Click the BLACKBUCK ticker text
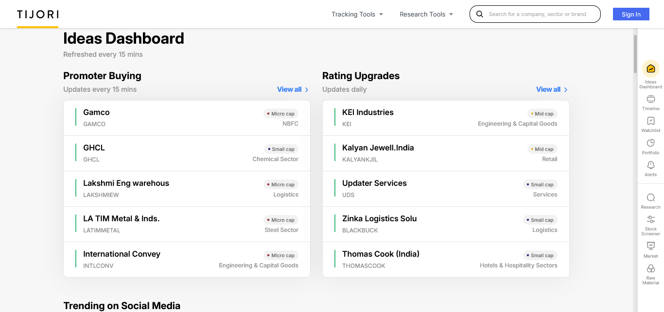The height and width of the screenshot is (312, 664). pos(360,230)
